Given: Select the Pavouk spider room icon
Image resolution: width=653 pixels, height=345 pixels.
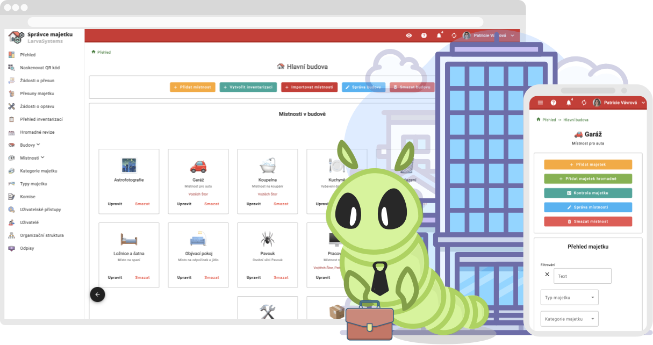Looking at the screenshot, I should click(268, 239).
